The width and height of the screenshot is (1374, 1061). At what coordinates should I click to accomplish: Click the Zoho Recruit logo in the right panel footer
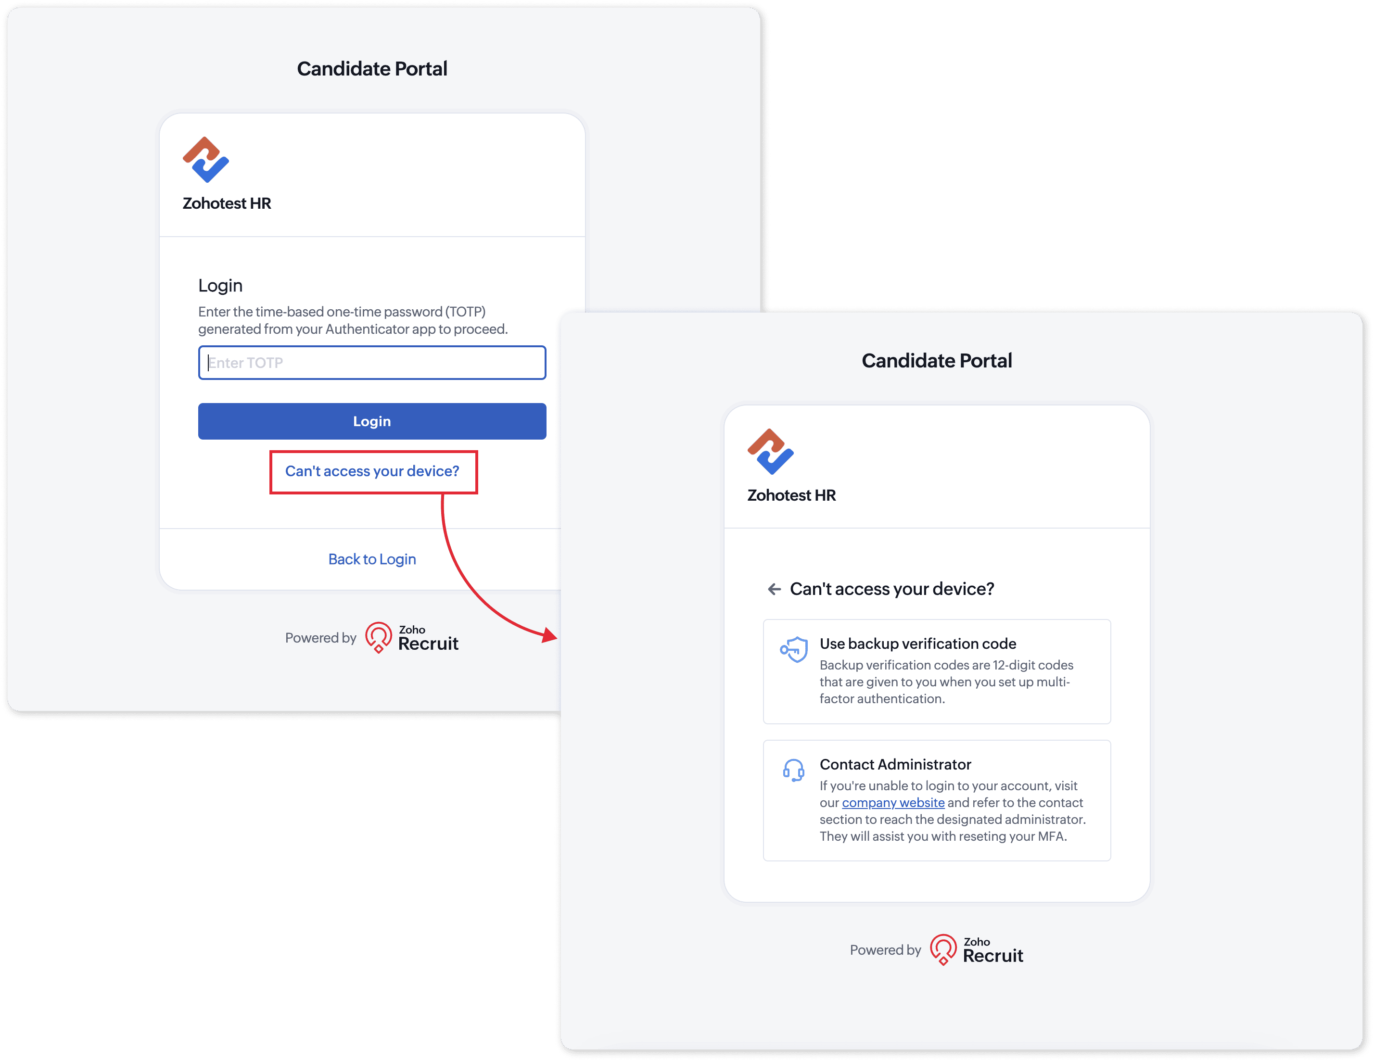point(977,950)
